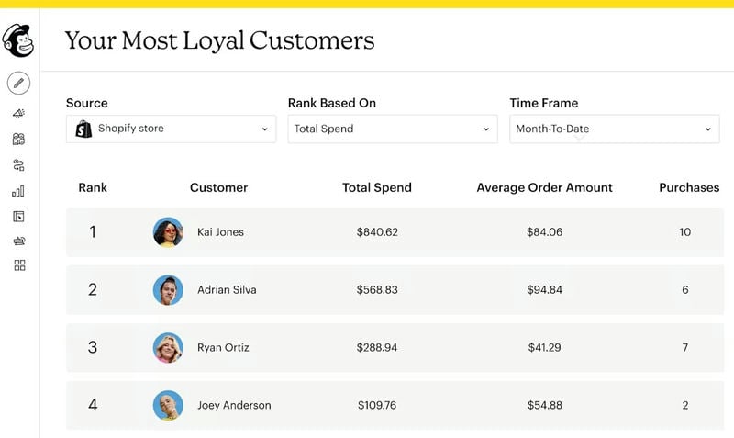734x438 pixels.
Task: Open Campaigns megaphone icon in sidebar
Action: pos(18,113)
